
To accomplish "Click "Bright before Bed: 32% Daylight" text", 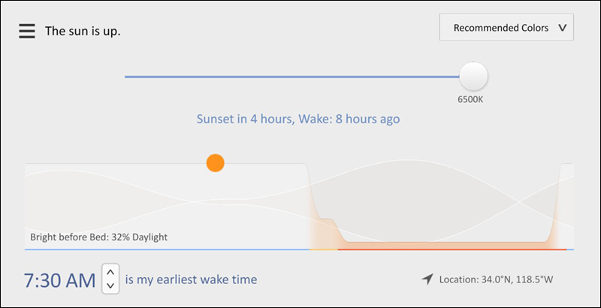I will coord(98,237).
